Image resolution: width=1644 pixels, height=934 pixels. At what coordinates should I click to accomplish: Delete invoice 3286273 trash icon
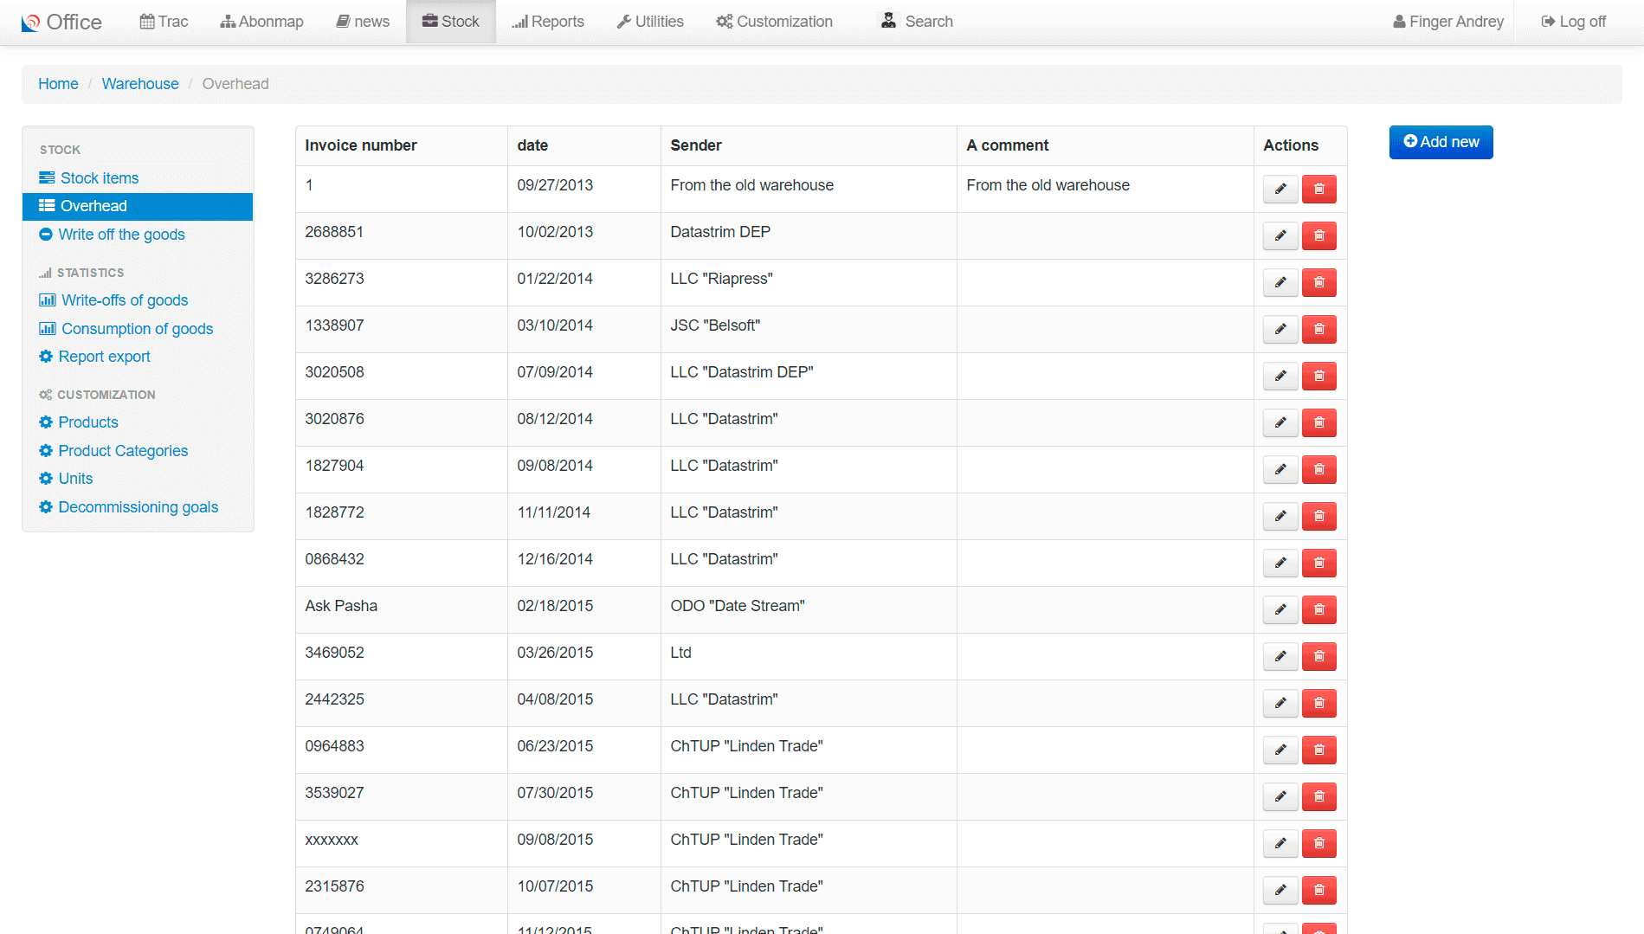[x=1319, y=282]
